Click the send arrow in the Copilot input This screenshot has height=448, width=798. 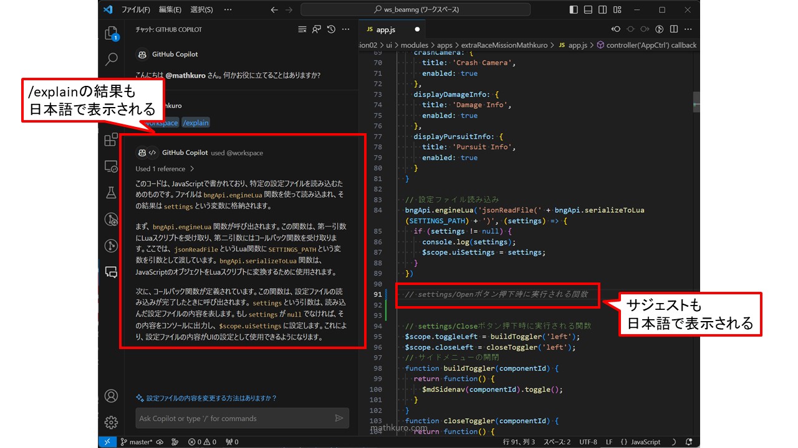tap(339, 418)
